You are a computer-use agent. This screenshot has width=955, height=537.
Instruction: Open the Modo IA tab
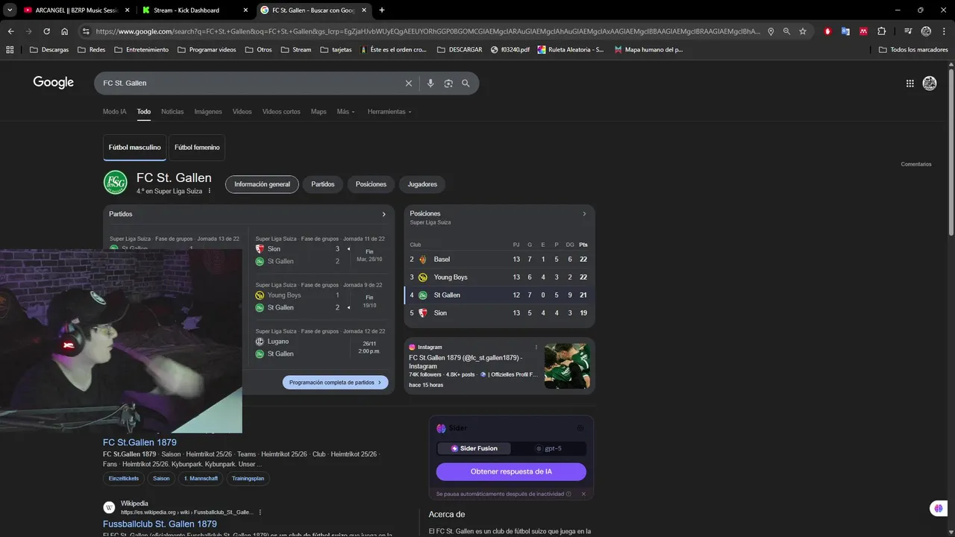pos(114,112)
